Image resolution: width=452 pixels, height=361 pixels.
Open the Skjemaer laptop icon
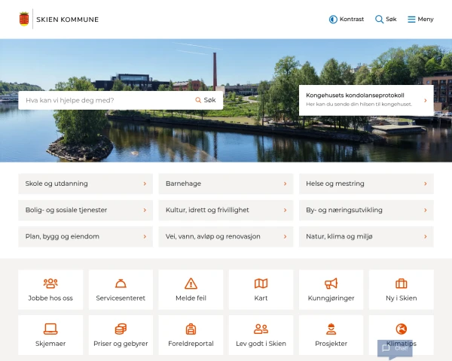tap(50, 329)
